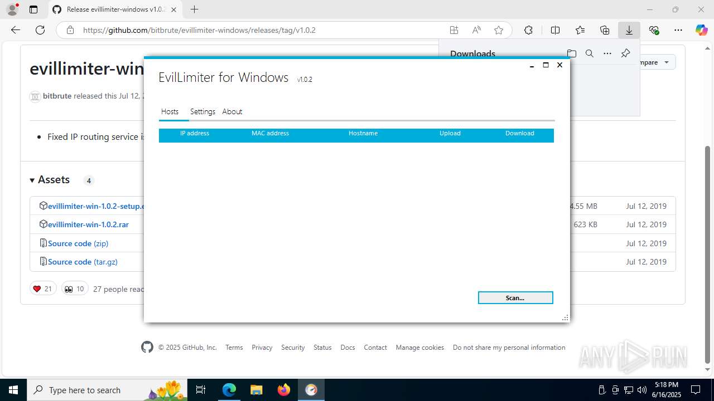Screen dimensions: 714x401
Task: Click the Upload column header
Action: (x=450, y=134)
